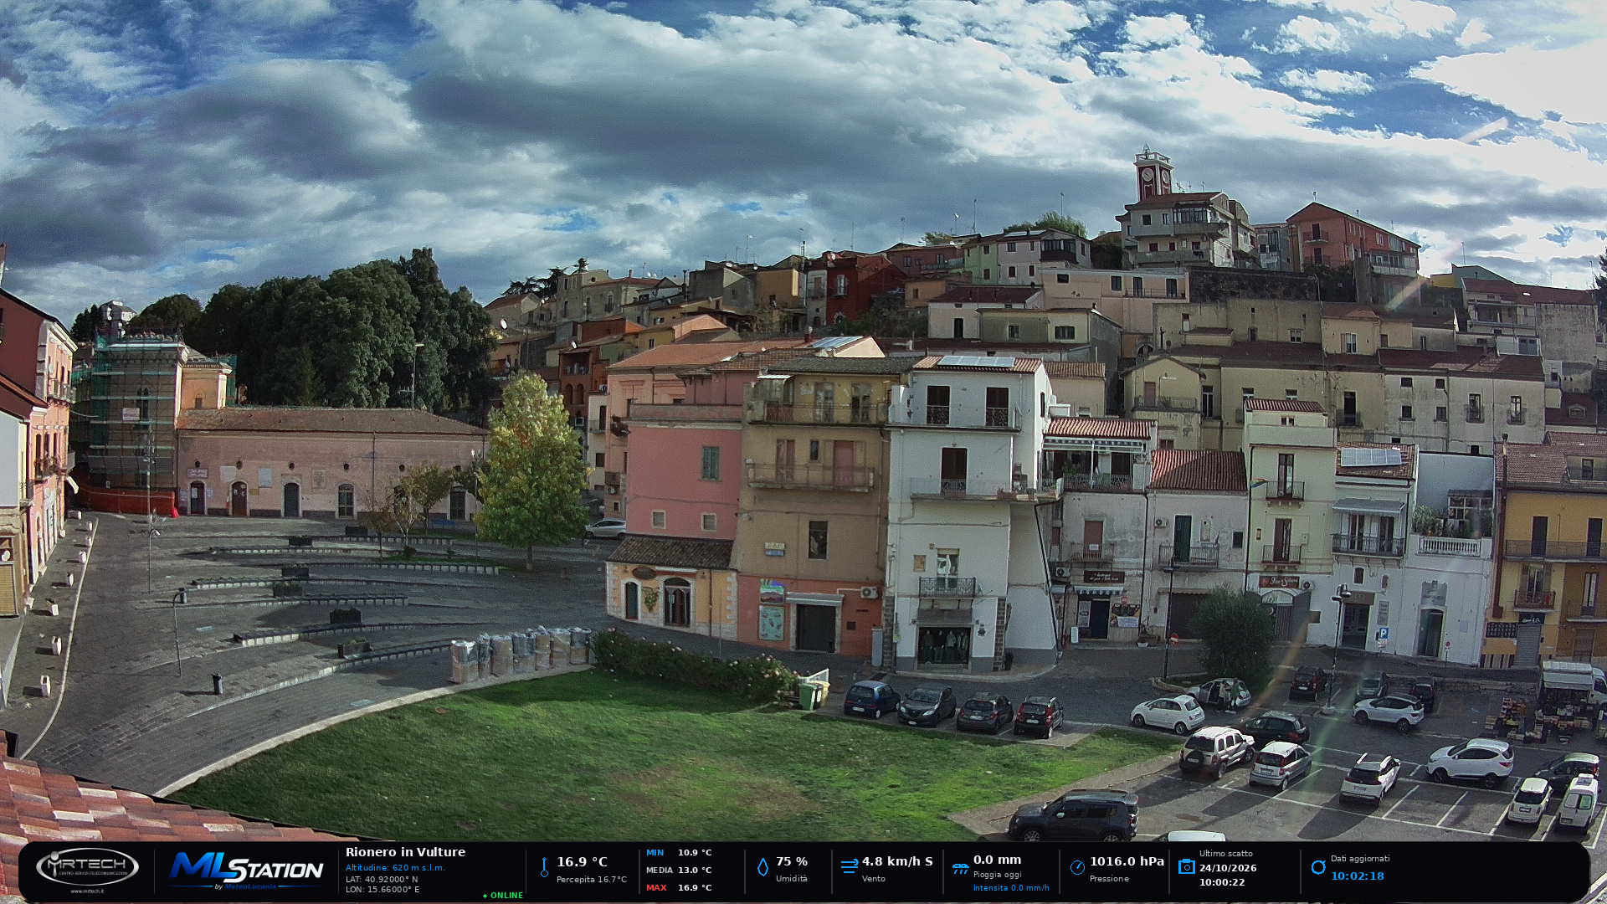
Task: Click the 10:00:22 last shot time
Action: coord(1222,882)
